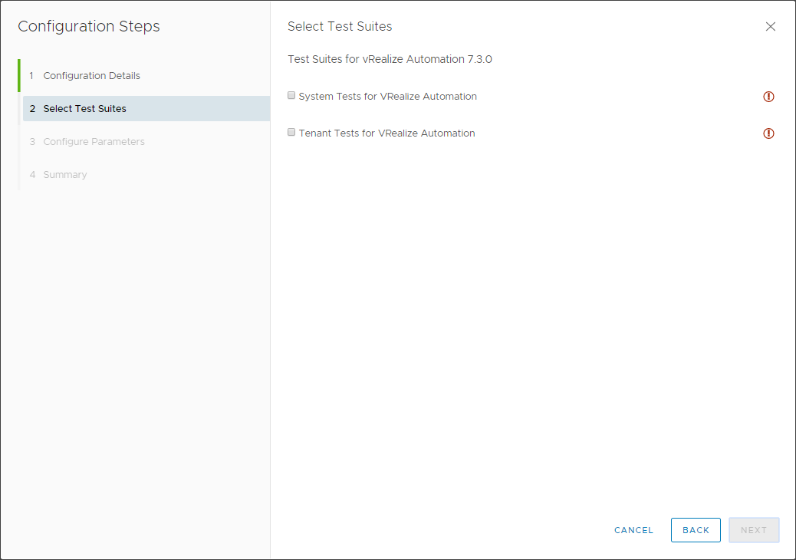Image resolution: width=796 pixels, height=560 pixels.
Task: Tick the Tenant Tests for VRealize Automation checkbox
Action: [291, 133]
